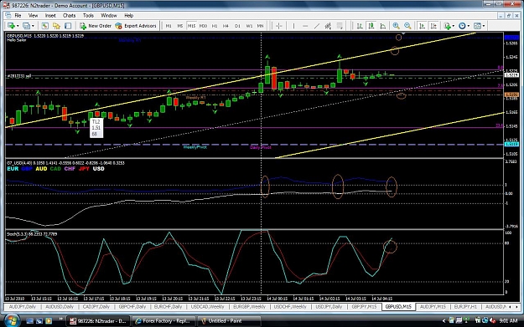
Task: Click the Zoom In magnifier icon
Action: click(396, 26)
